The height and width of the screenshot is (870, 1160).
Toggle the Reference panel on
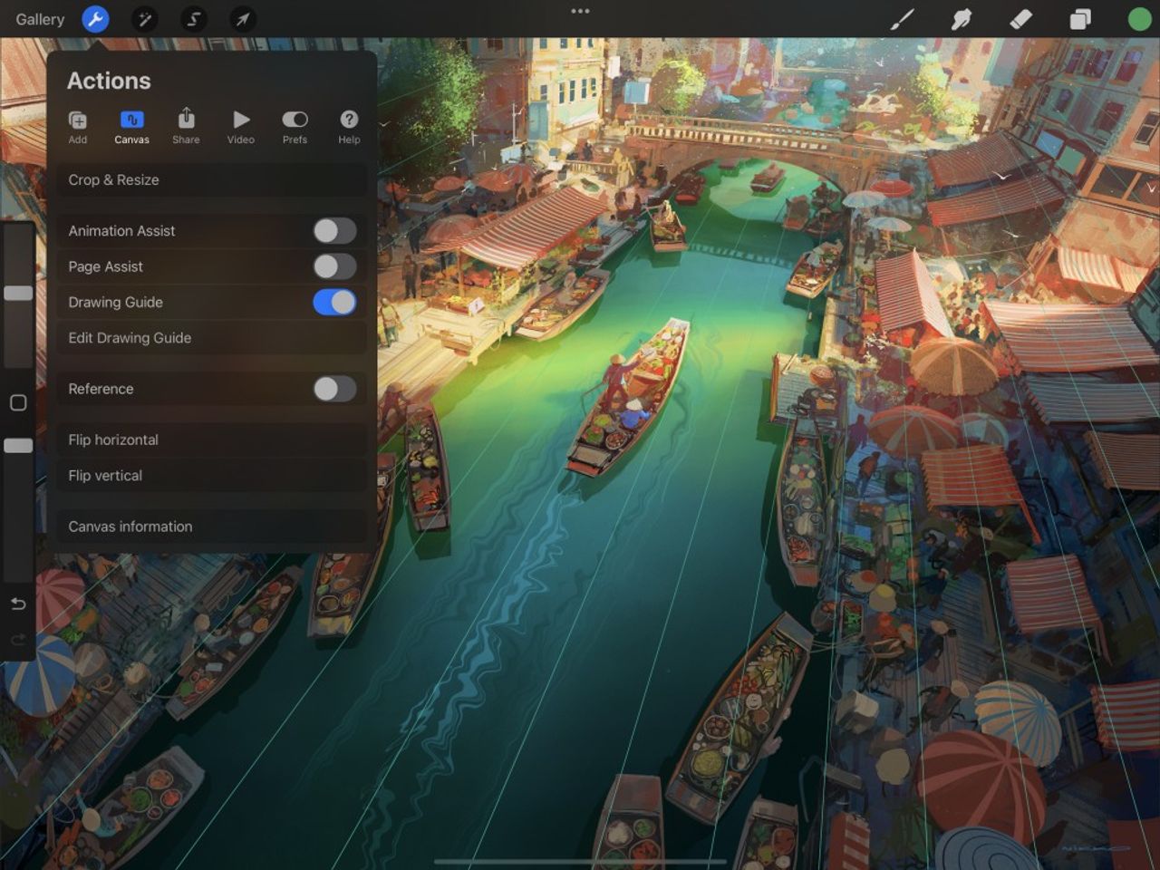click(x=333, y=389)
